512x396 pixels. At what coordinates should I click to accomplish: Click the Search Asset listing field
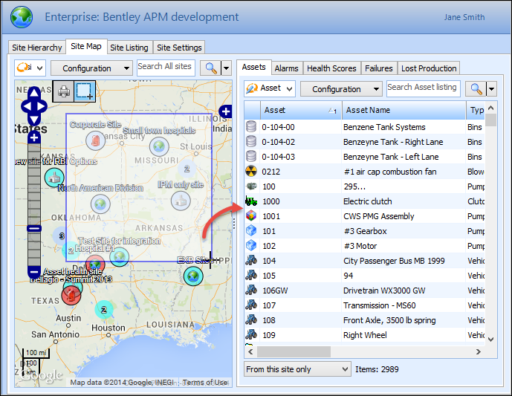click(x=422, y=88)
